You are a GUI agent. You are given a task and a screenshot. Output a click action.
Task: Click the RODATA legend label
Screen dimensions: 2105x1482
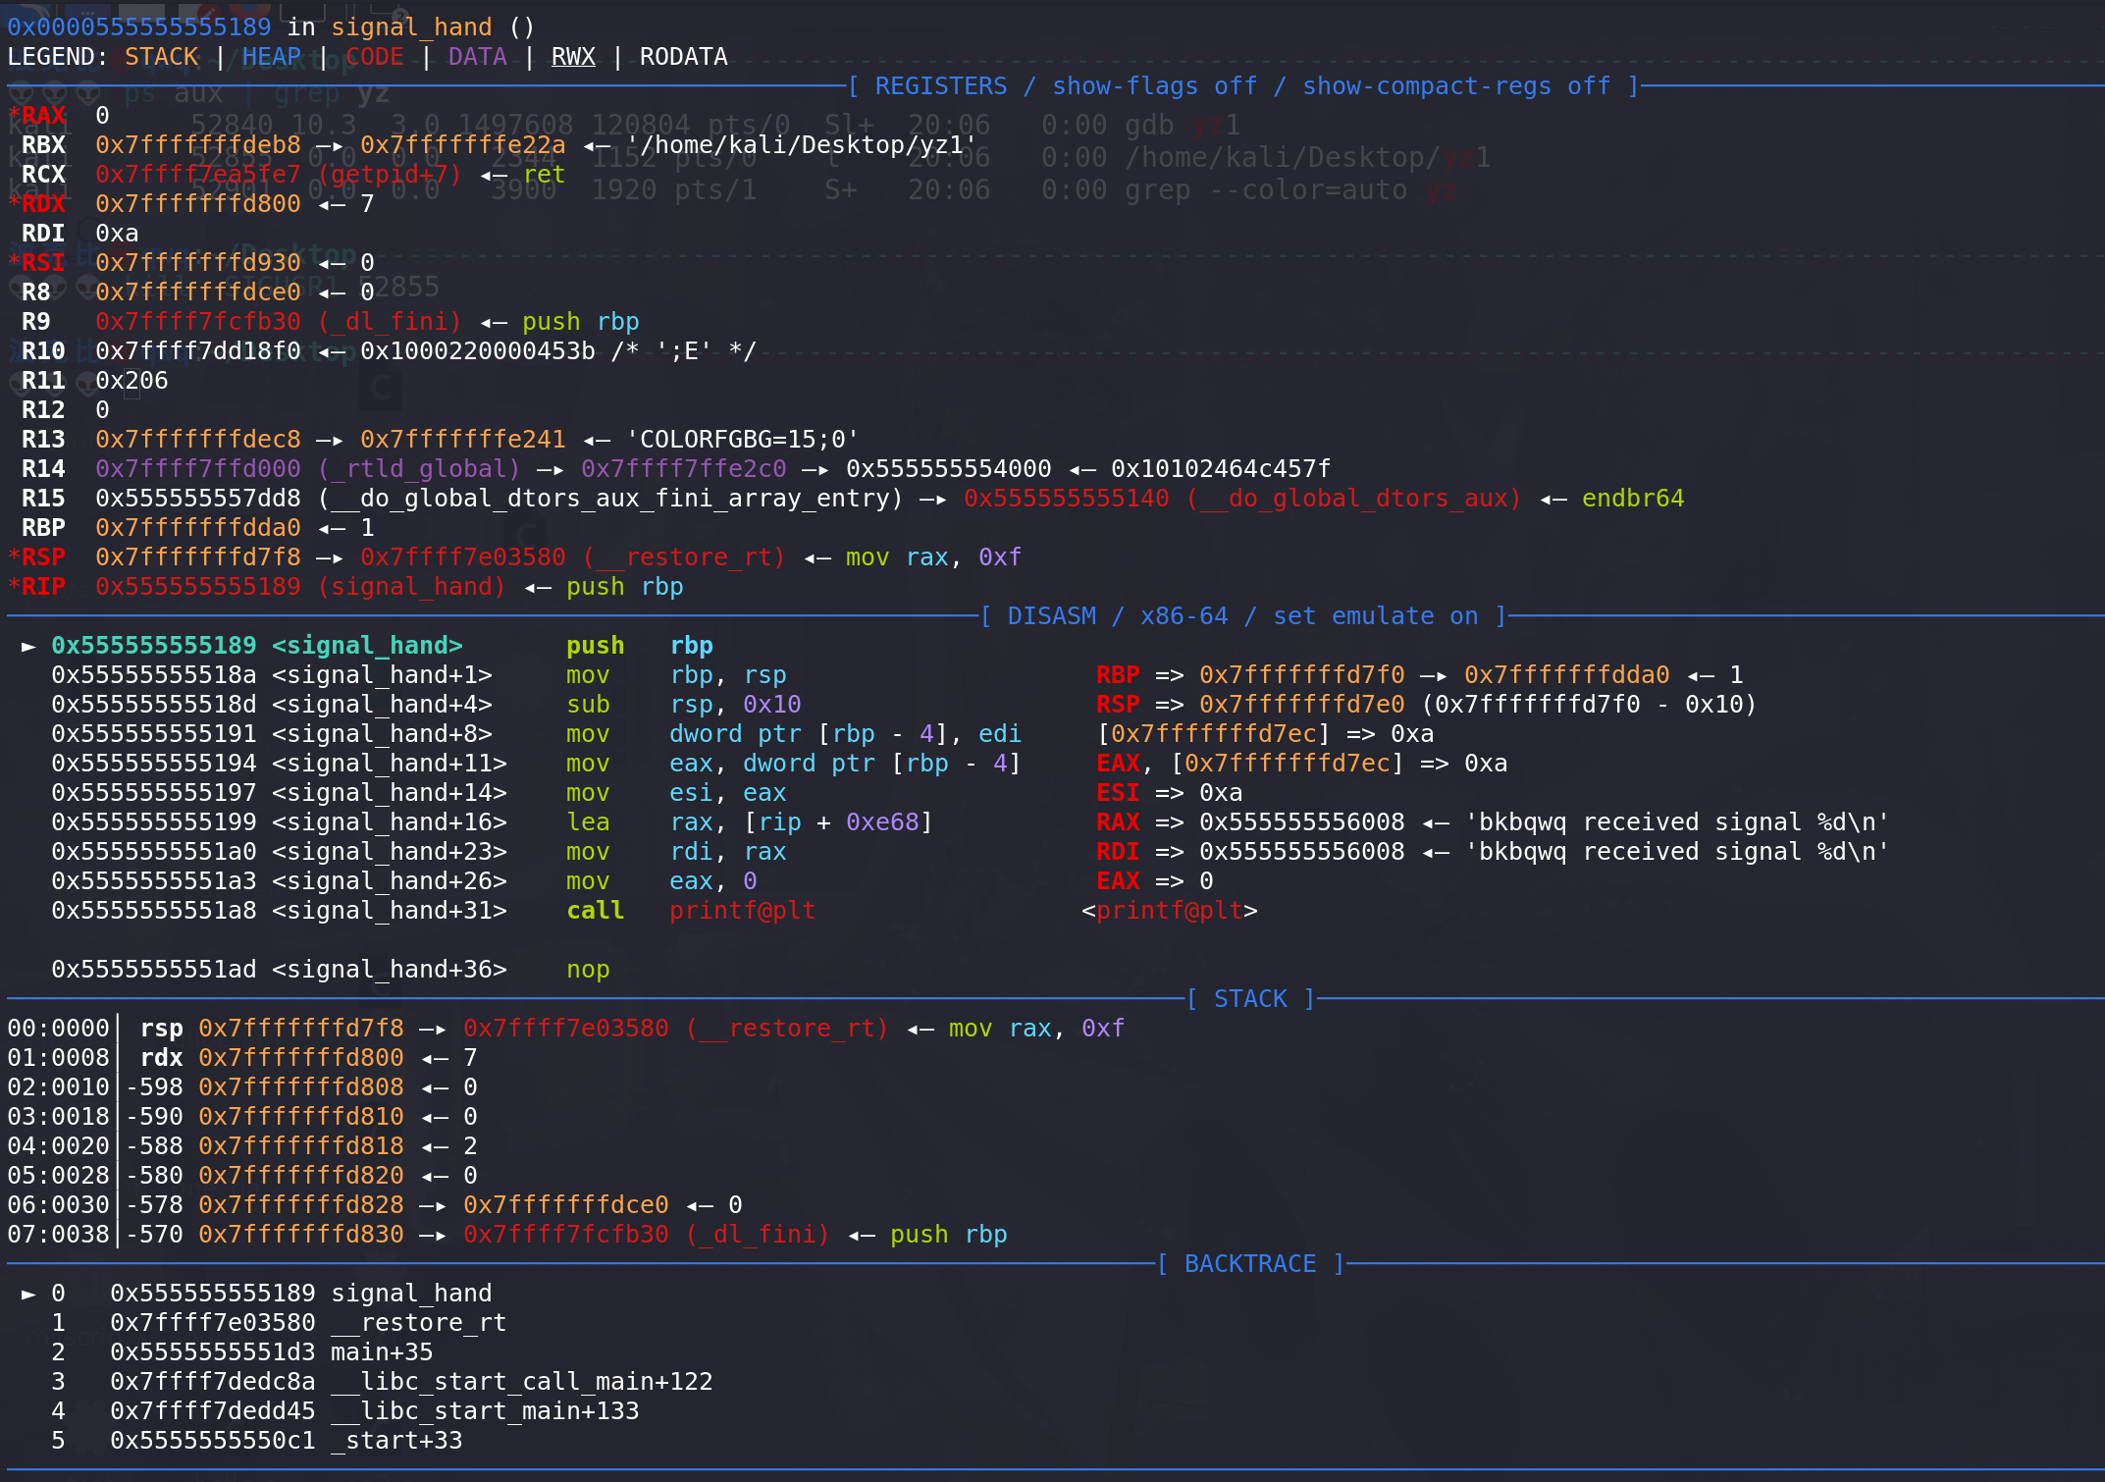tap(684, 57)
